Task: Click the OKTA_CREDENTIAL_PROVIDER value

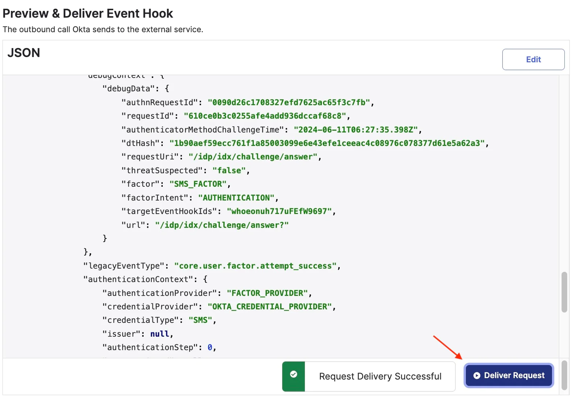Action: pyautogui.click(x=269, y=307)
